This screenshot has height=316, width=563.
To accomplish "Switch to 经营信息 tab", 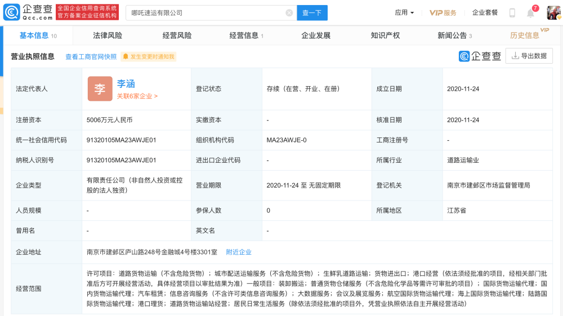I will click(x=247, y=35).
